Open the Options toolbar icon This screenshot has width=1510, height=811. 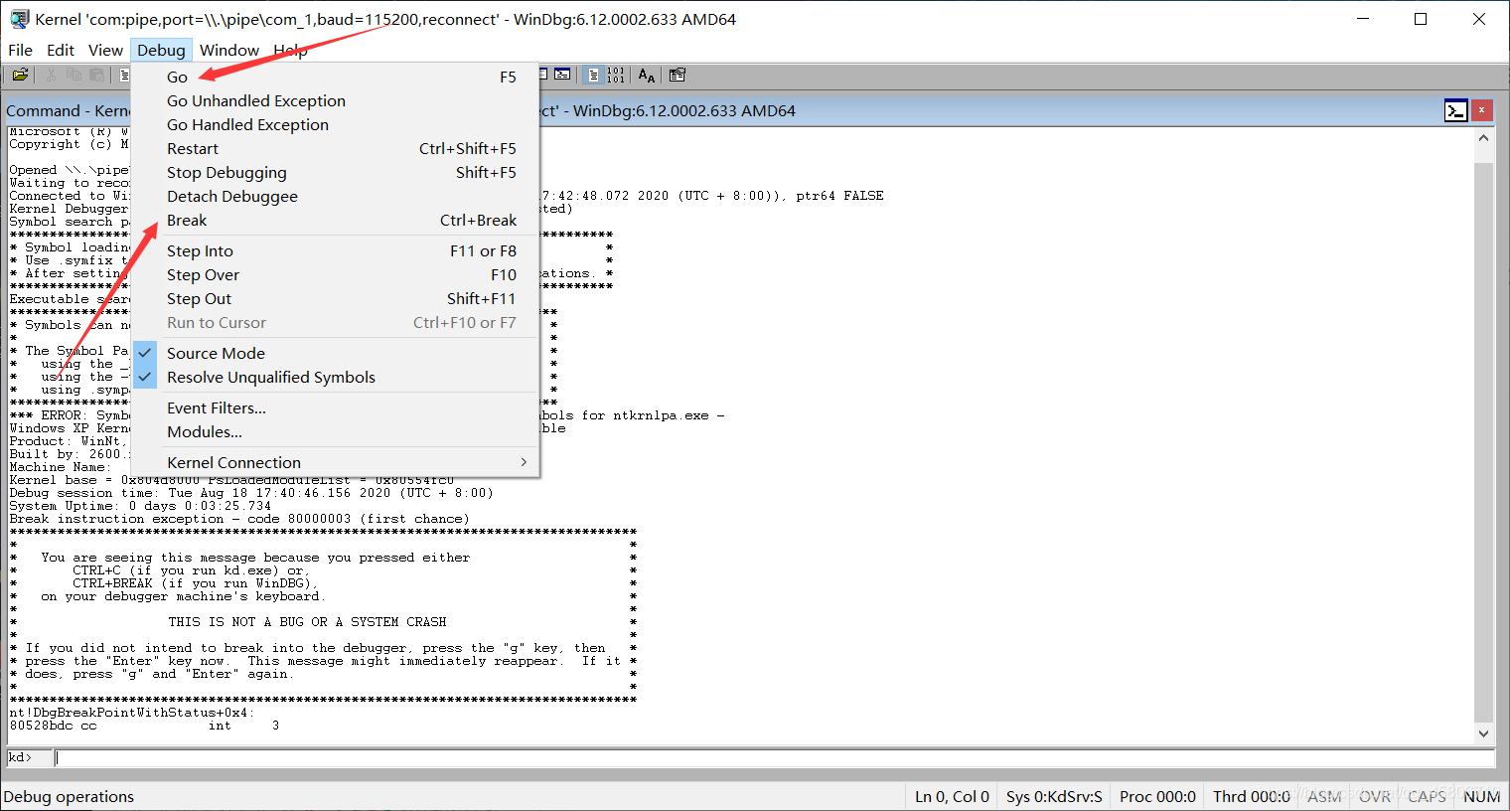(x=678, y=75)
